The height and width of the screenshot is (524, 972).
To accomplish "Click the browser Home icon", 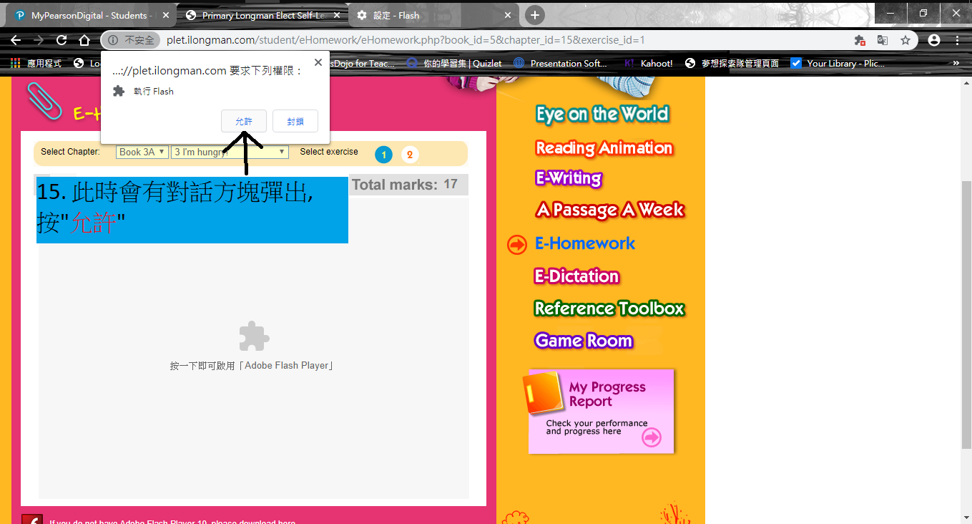I will coord(84,40).
